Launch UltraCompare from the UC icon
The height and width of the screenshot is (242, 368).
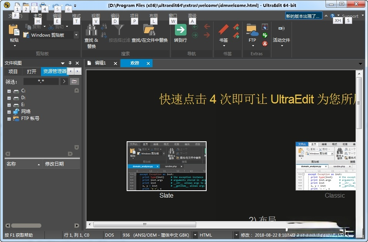265,27
